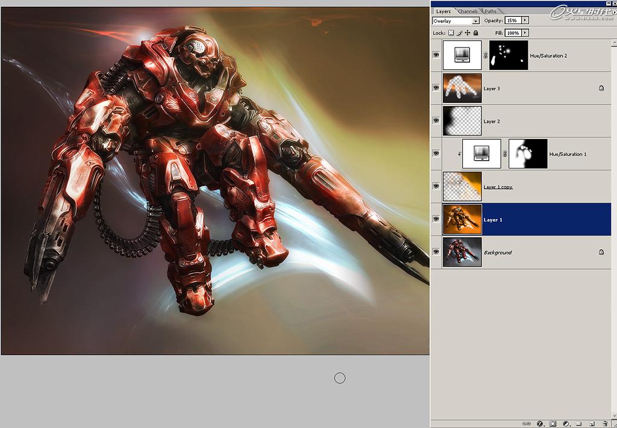This screenshot has width=617, height=428.
Task: Create a new layer group
Action: pyautogui.click(x=579, y=424)
